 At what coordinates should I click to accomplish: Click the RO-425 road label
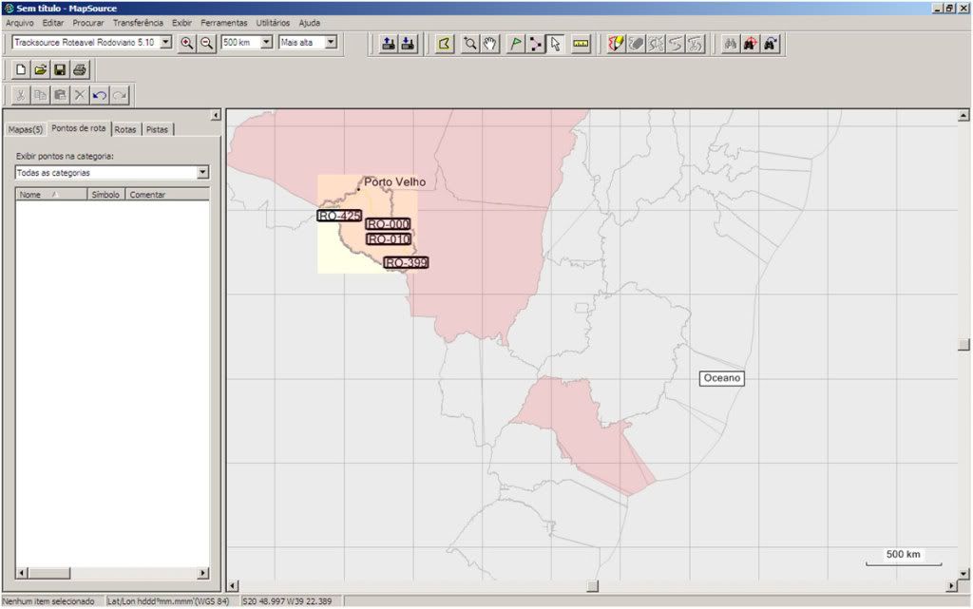339,216
